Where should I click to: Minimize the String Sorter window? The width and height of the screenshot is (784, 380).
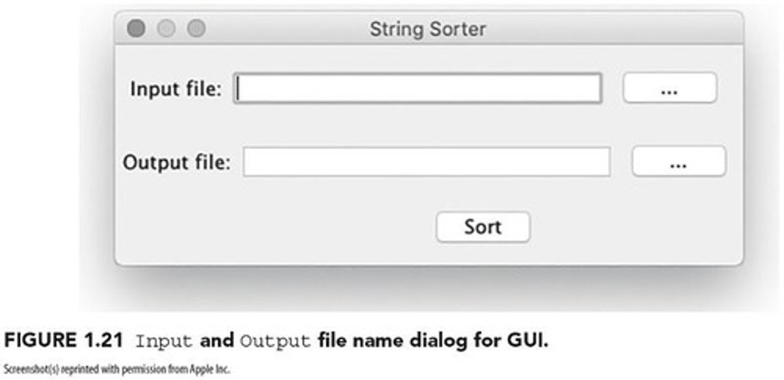click(166, 28)
